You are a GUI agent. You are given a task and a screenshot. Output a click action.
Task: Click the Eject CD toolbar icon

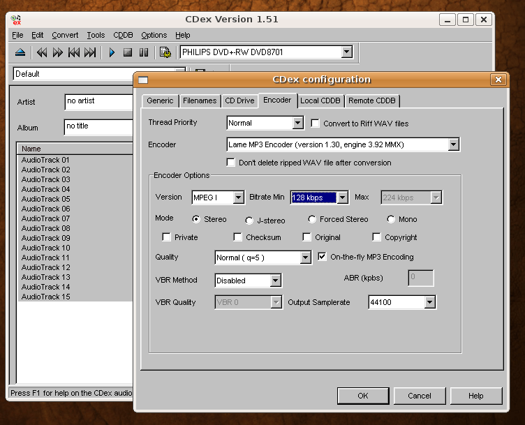[20, 52]
